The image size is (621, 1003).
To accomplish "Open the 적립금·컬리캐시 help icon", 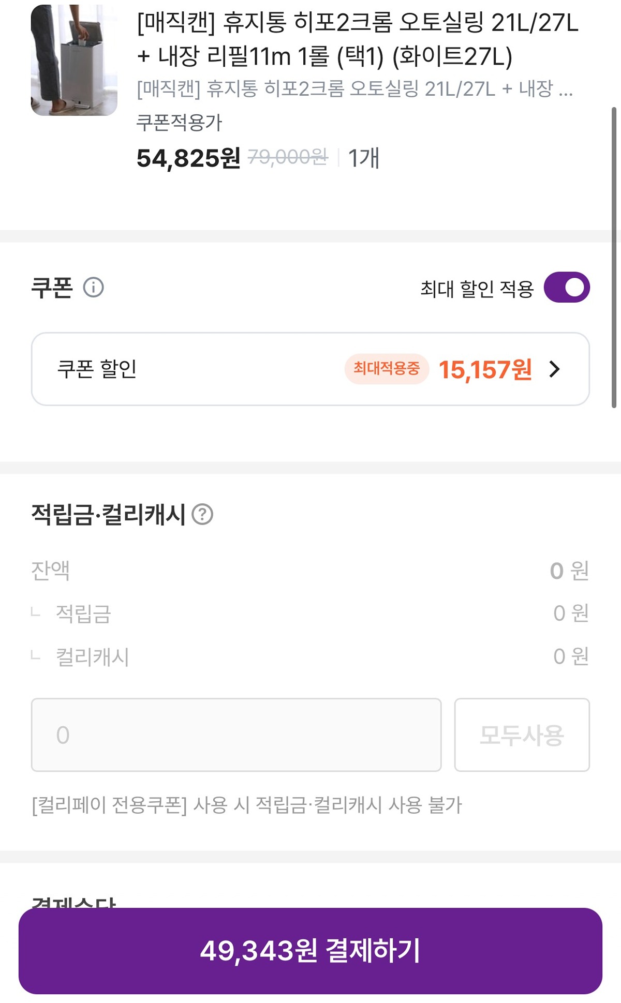I will pos(202,515).
